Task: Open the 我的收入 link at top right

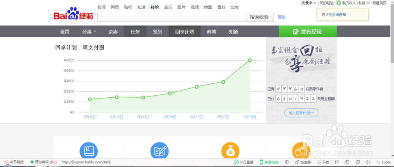Action: click(x=349, y=3)
